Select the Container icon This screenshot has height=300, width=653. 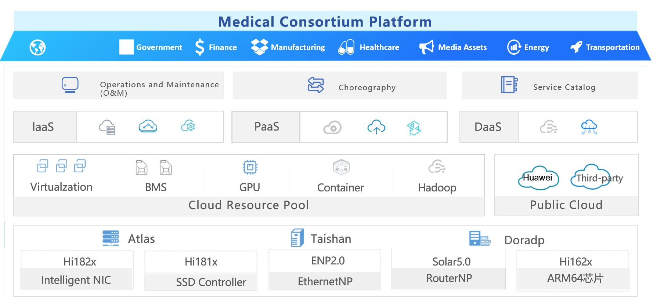341,167
